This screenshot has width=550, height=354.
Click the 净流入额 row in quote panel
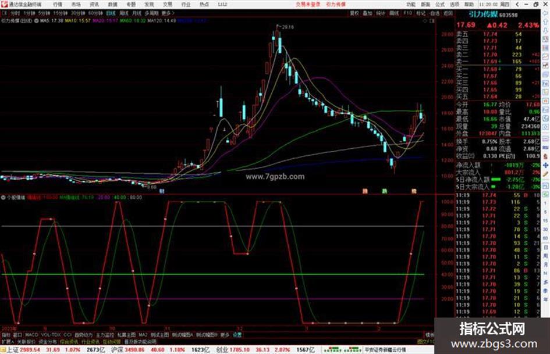[x=498, y=165]
